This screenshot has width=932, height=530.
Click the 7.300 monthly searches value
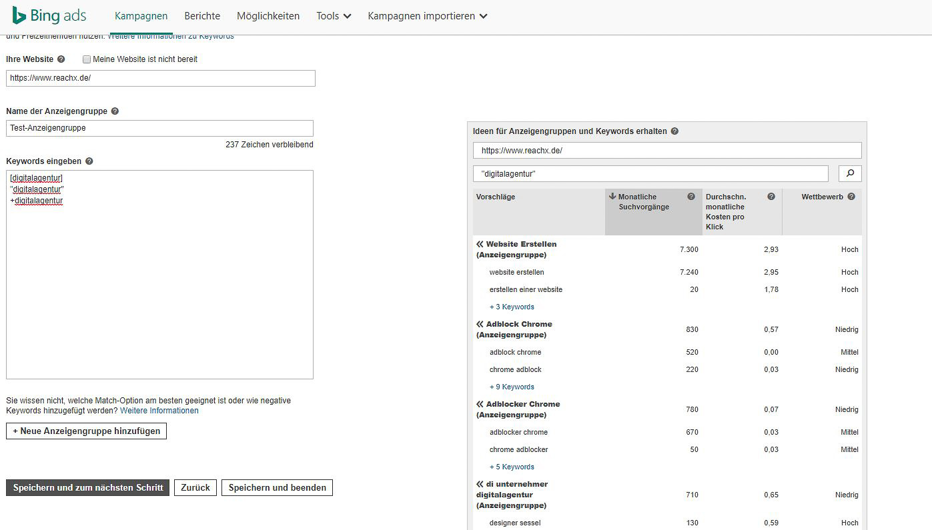[x=689, y=249]
